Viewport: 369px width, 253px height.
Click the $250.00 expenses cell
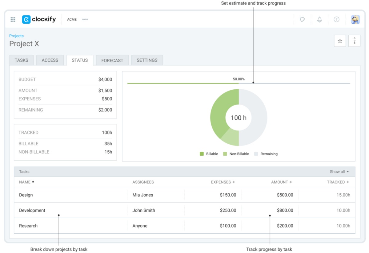228,210
